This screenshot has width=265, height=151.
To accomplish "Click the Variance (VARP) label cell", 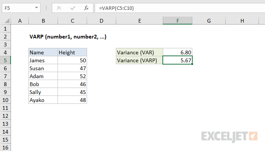I will [x=139, y=60].
